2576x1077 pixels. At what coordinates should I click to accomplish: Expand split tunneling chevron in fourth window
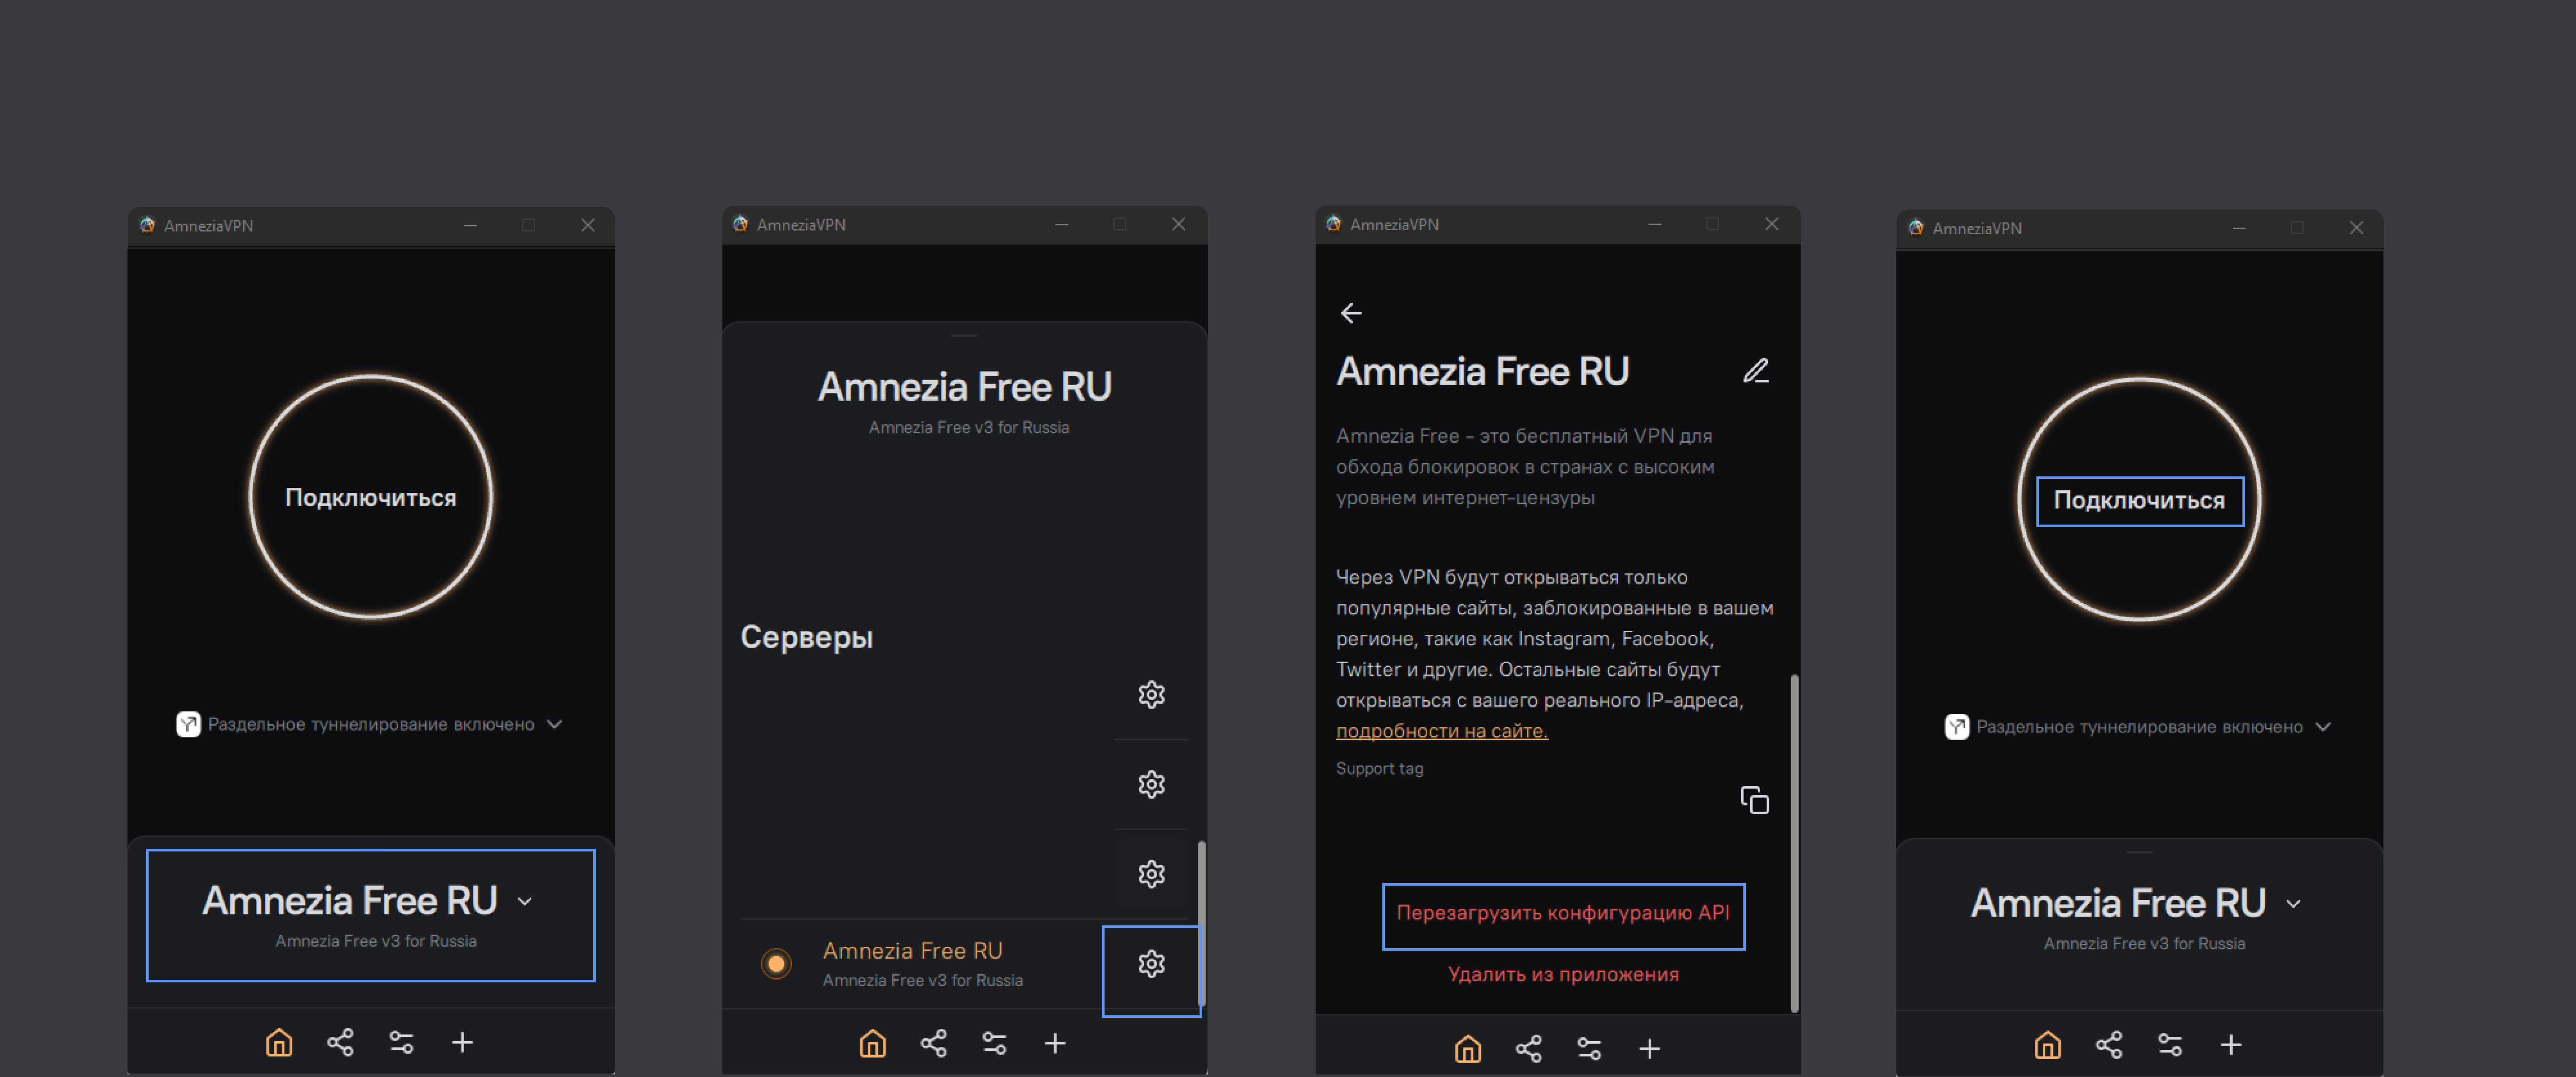tap(2324, 727)
